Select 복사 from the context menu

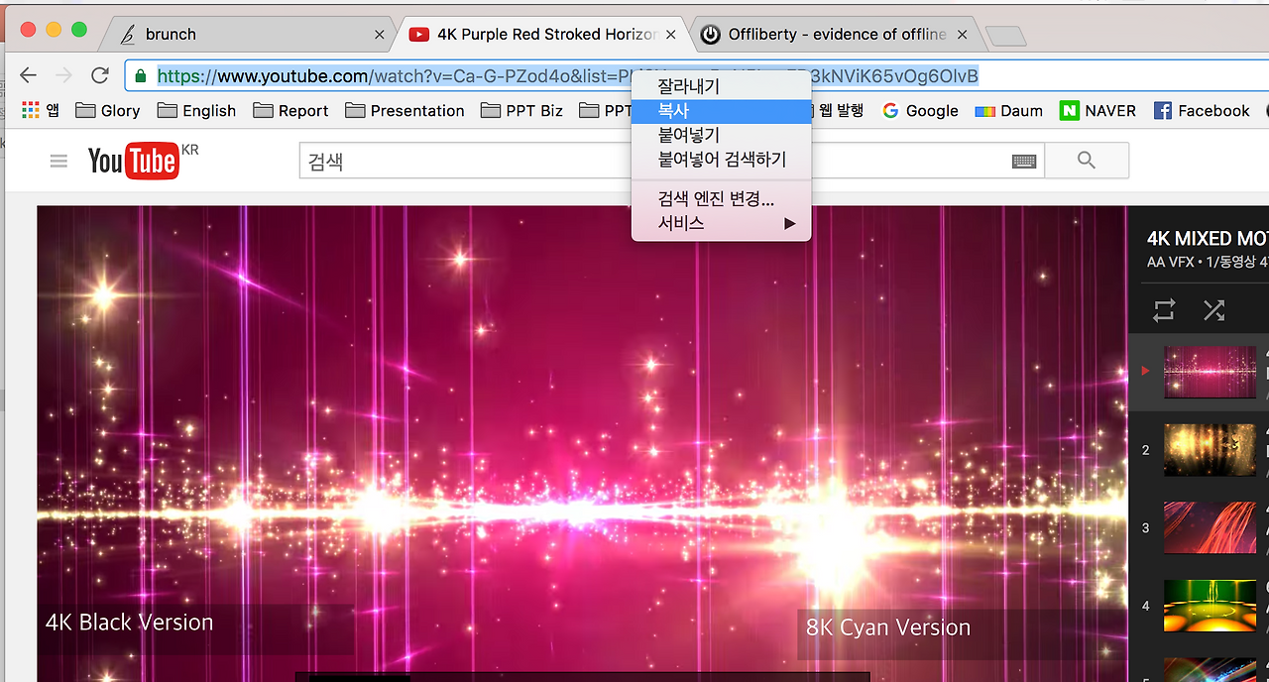[721, 111]
